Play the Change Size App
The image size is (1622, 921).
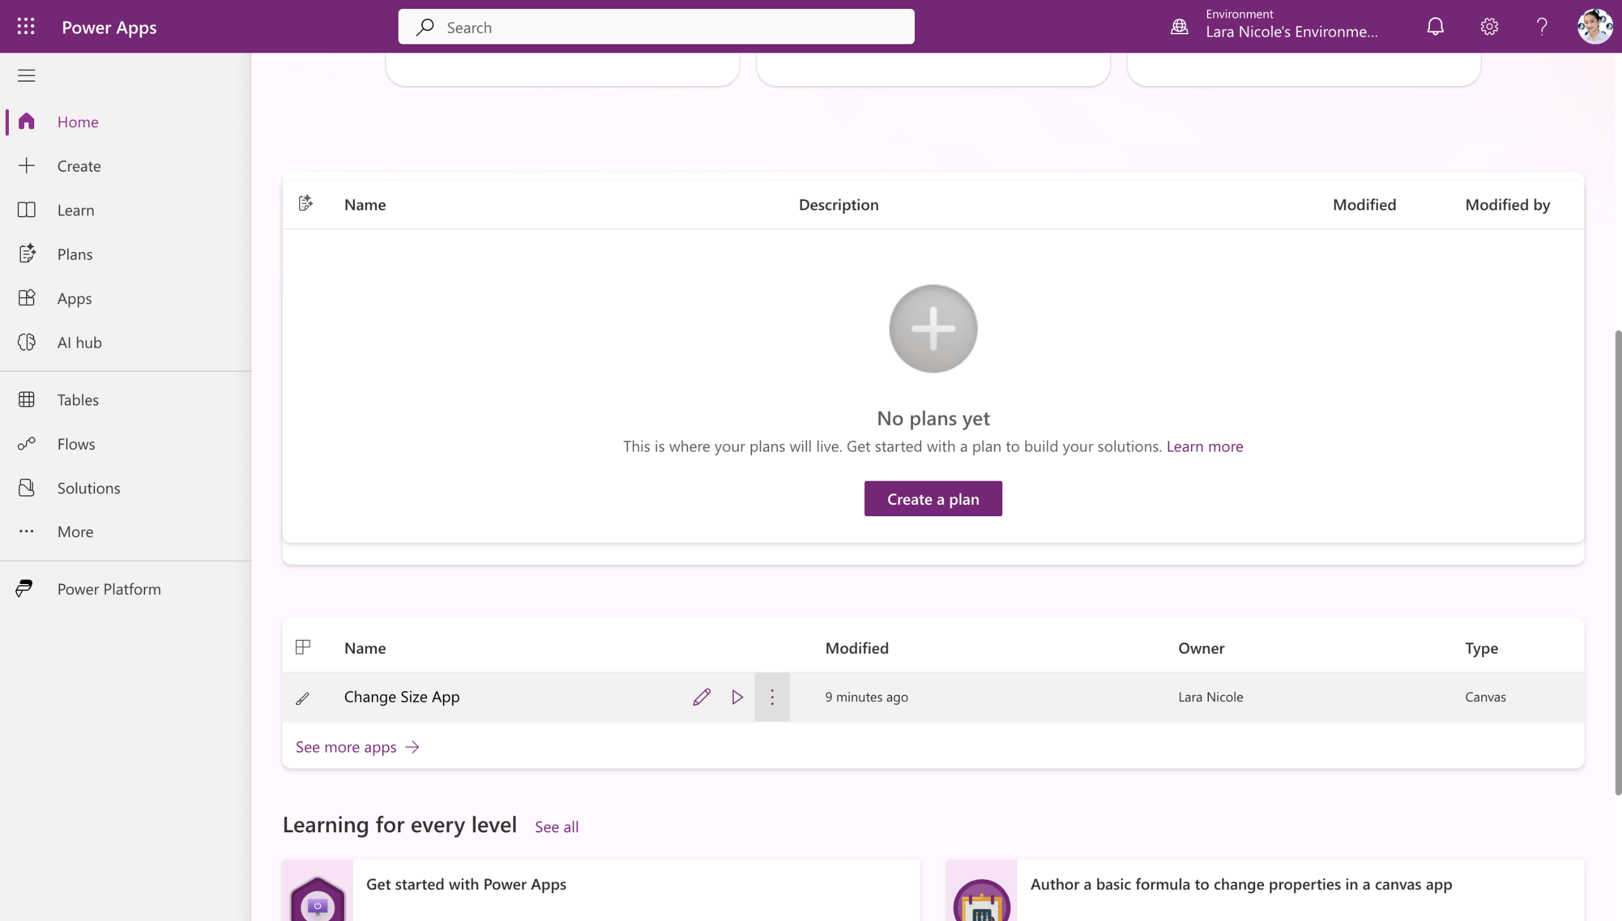click(x=737, y=697)
